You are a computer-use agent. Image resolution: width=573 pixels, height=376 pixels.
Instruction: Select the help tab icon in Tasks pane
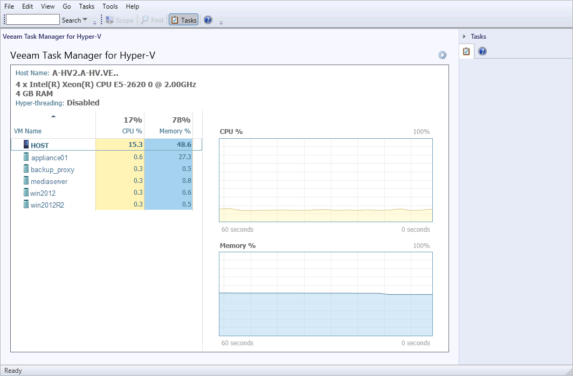[482, 52]
